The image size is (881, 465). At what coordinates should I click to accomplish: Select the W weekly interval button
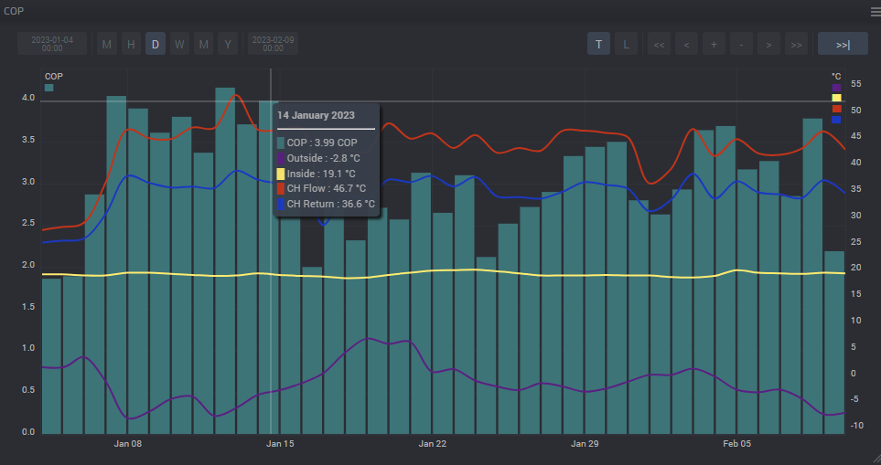click(x=179, y=44)
